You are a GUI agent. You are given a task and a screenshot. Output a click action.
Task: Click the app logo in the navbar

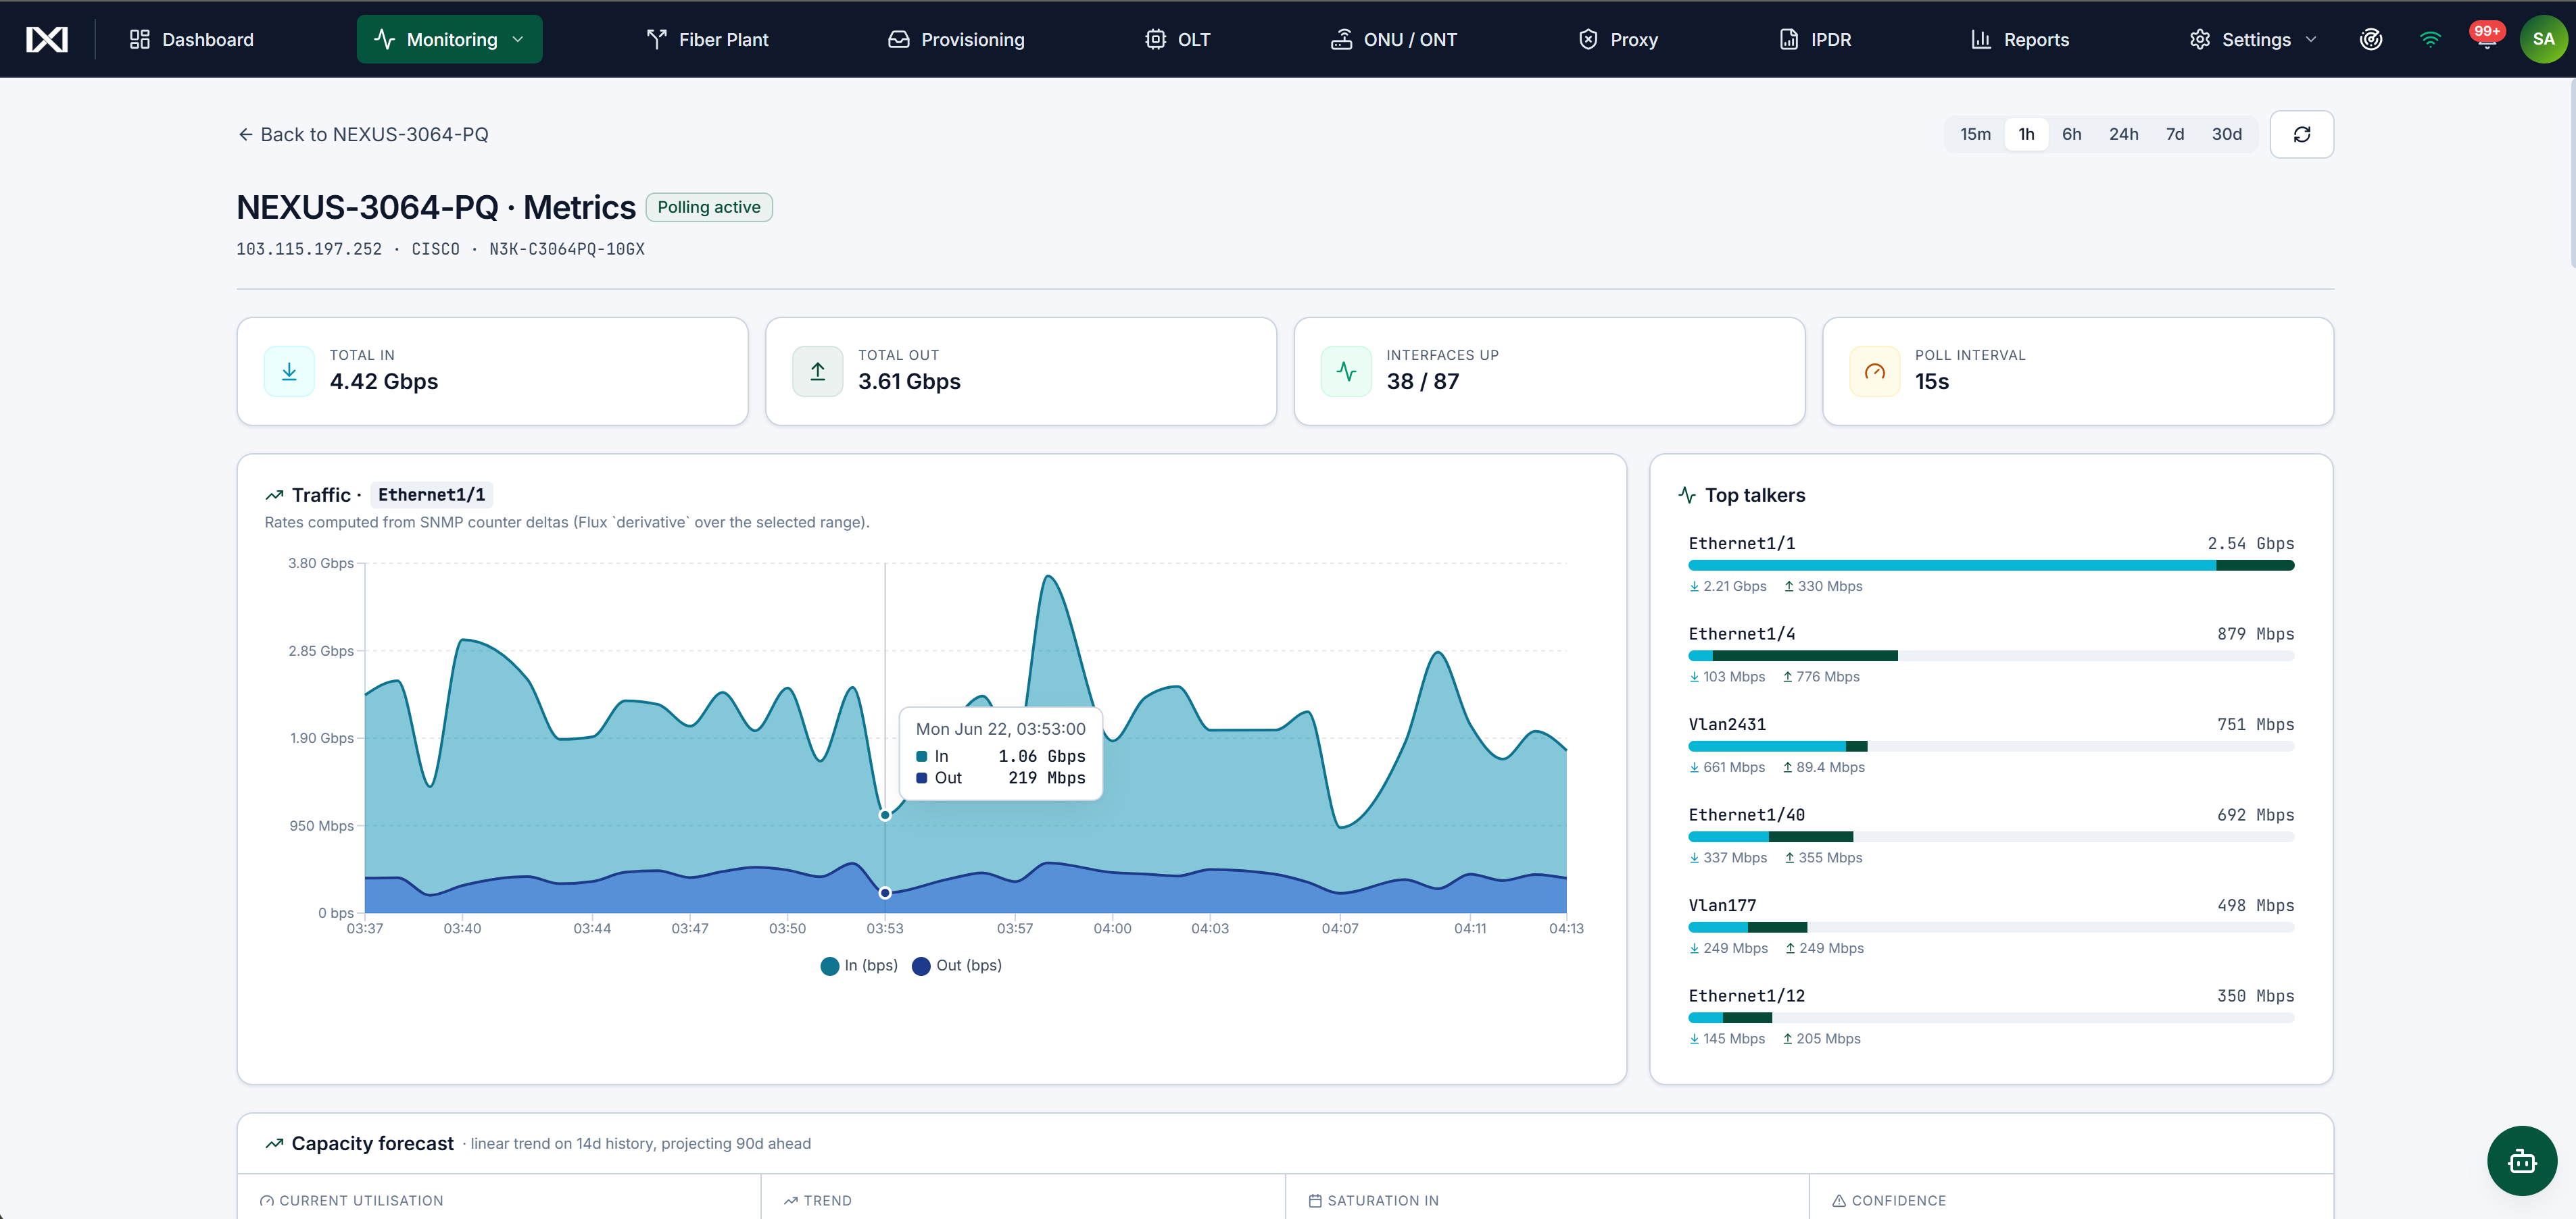pyautogui.click(x=47, y=39)
